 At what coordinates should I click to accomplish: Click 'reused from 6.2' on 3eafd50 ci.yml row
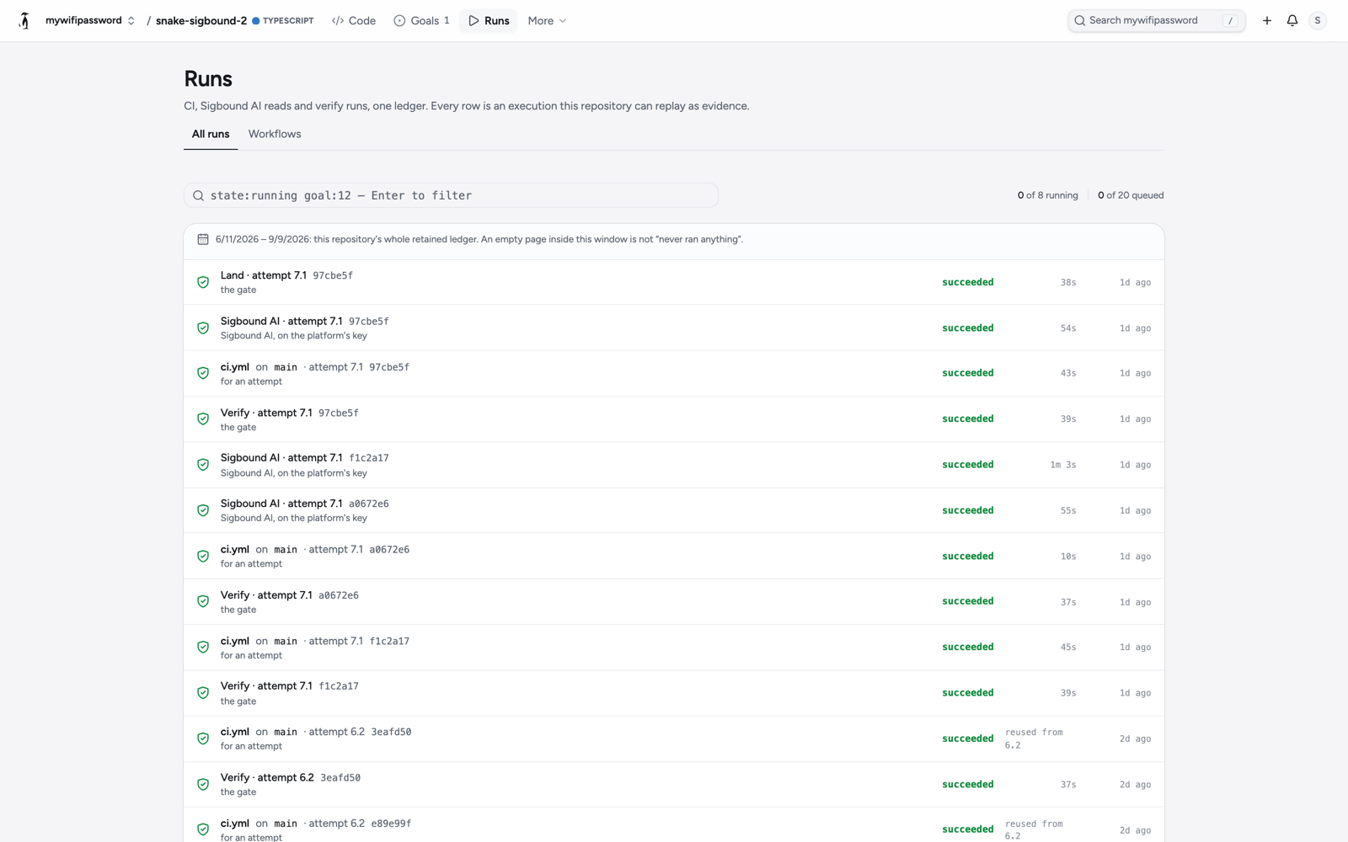pos(1034,738)
